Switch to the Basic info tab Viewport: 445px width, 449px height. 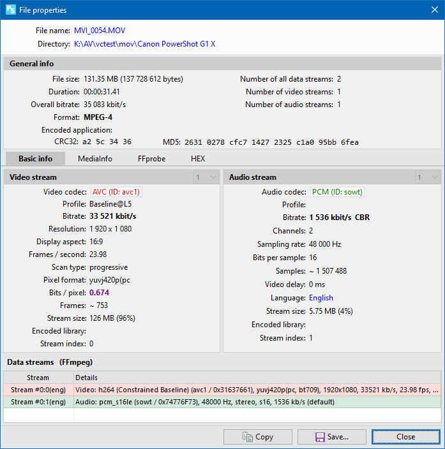(35, 159)
